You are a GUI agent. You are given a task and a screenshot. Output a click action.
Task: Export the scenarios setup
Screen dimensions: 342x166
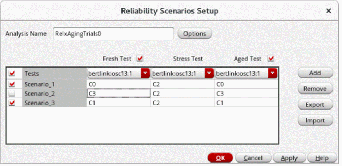315,105
